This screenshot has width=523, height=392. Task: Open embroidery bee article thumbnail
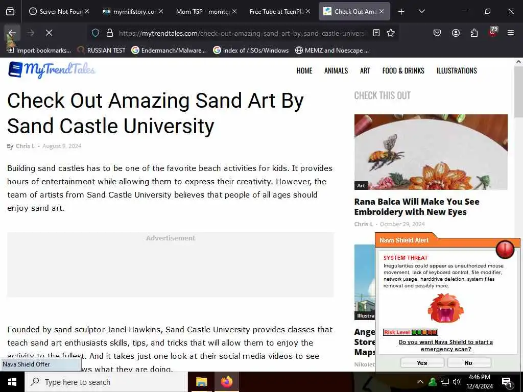[431, 152]
